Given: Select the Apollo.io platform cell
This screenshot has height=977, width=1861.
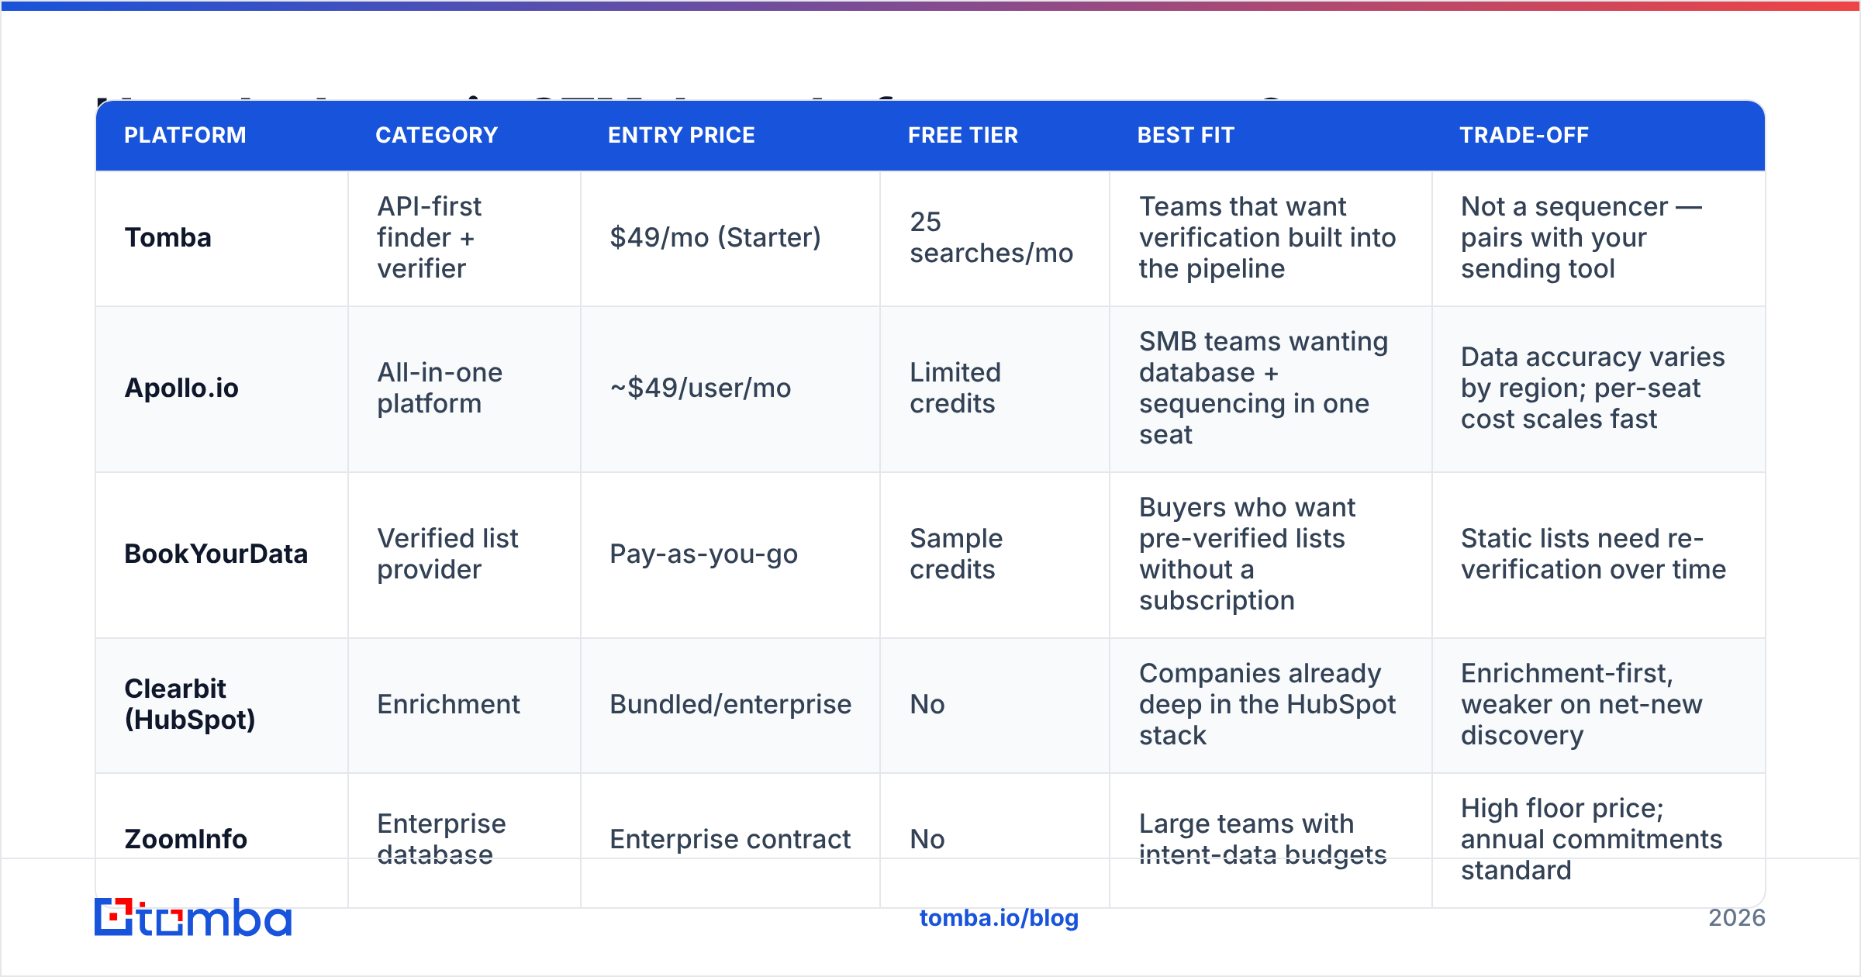Looking at the screenshot, I should pyautogui.click(x=222, y=388).
